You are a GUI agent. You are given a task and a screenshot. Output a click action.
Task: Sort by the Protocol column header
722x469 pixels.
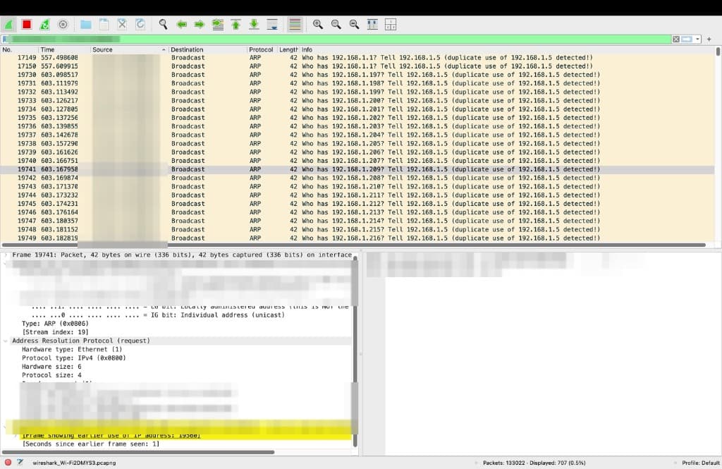pos(261,50)
